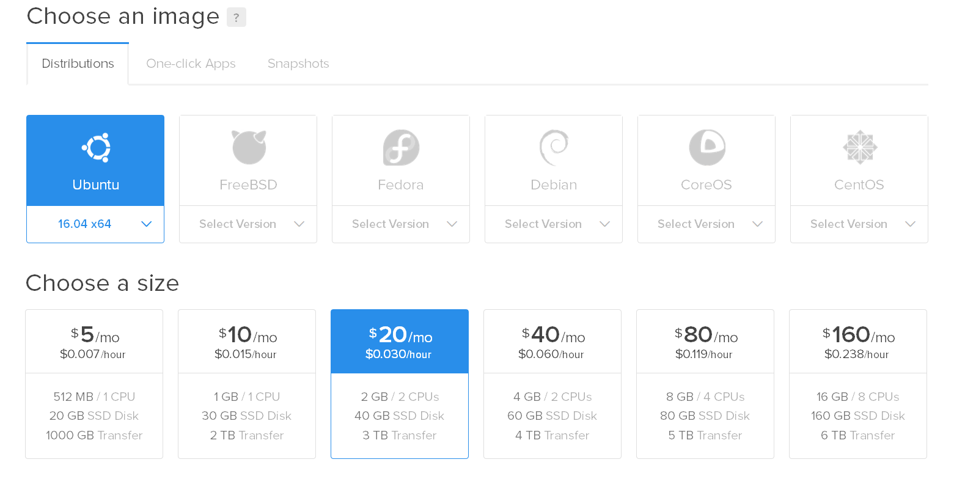Pick the $40/mo size option
Screen dimensions: 965x484
552,383
